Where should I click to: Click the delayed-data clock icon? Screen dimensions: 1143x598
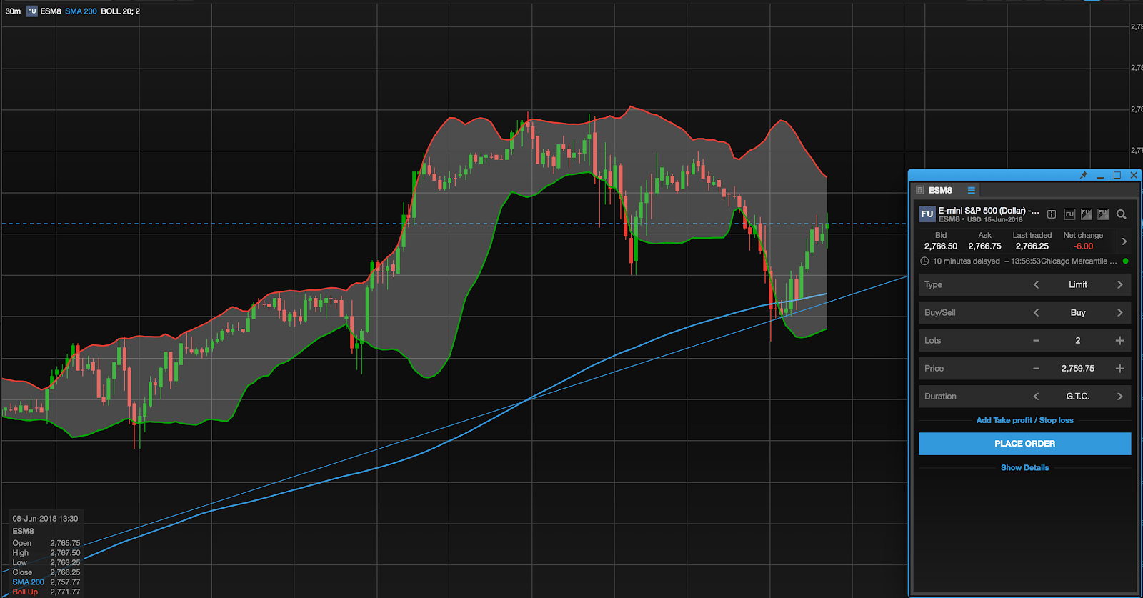[x=924, y=261]
